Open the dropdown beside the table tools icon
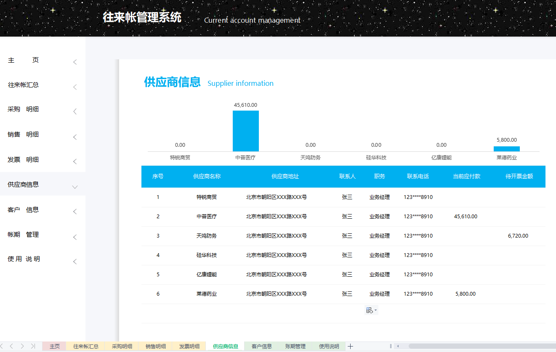 [375, 310]
